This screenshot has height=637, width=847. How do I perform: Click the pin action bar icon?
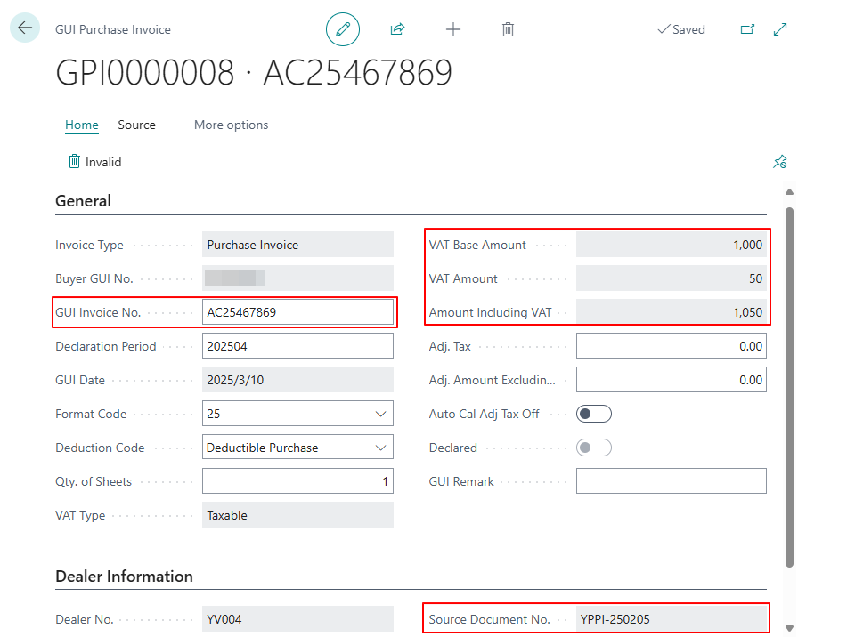tap(780, 162)
